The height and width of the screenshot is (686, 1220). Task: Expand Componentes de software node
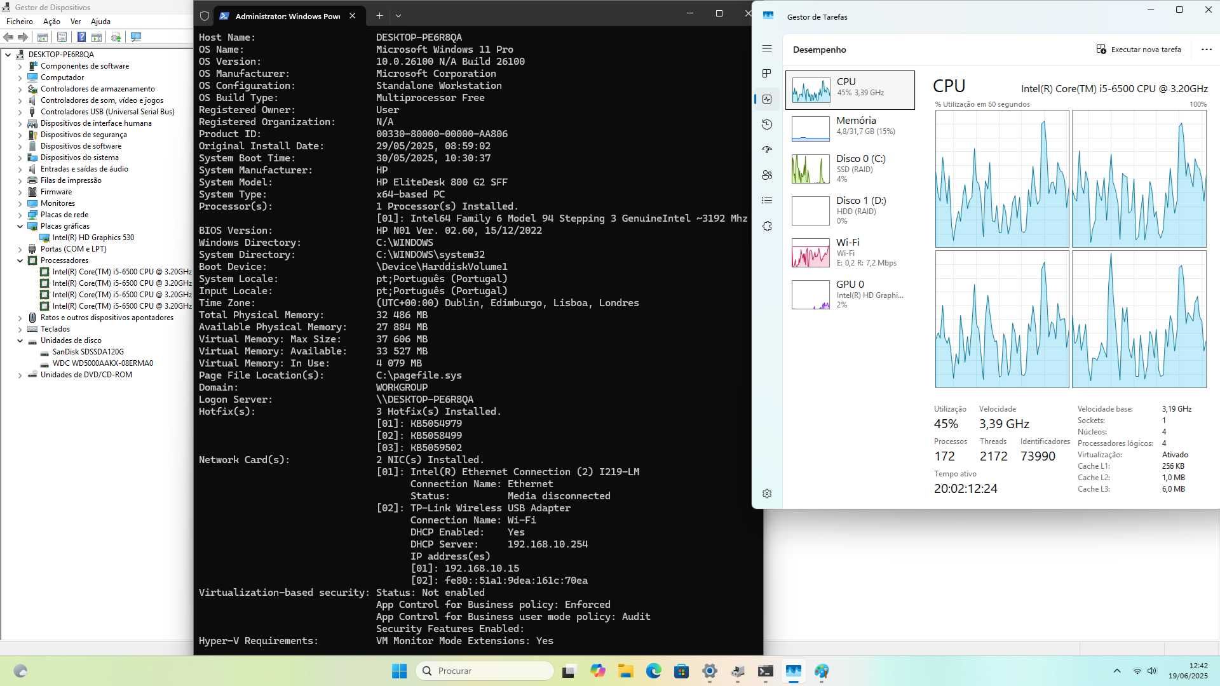tap(20, 66)
